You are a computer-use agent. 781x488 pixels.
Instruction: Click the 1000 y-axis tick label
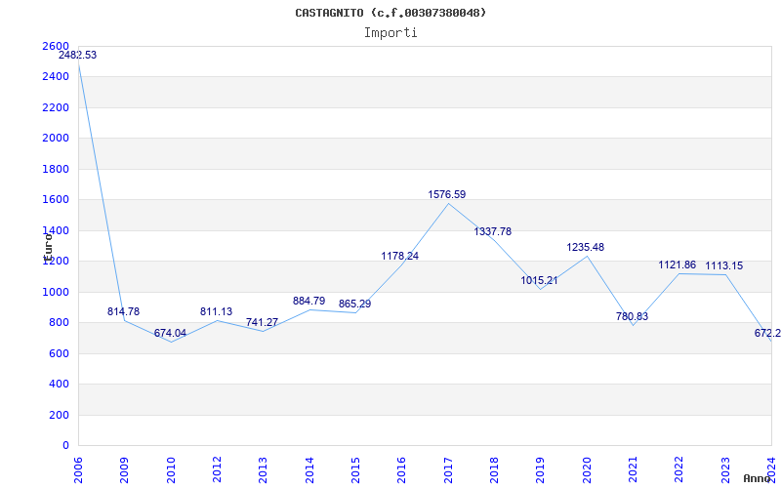click(56, 292)
